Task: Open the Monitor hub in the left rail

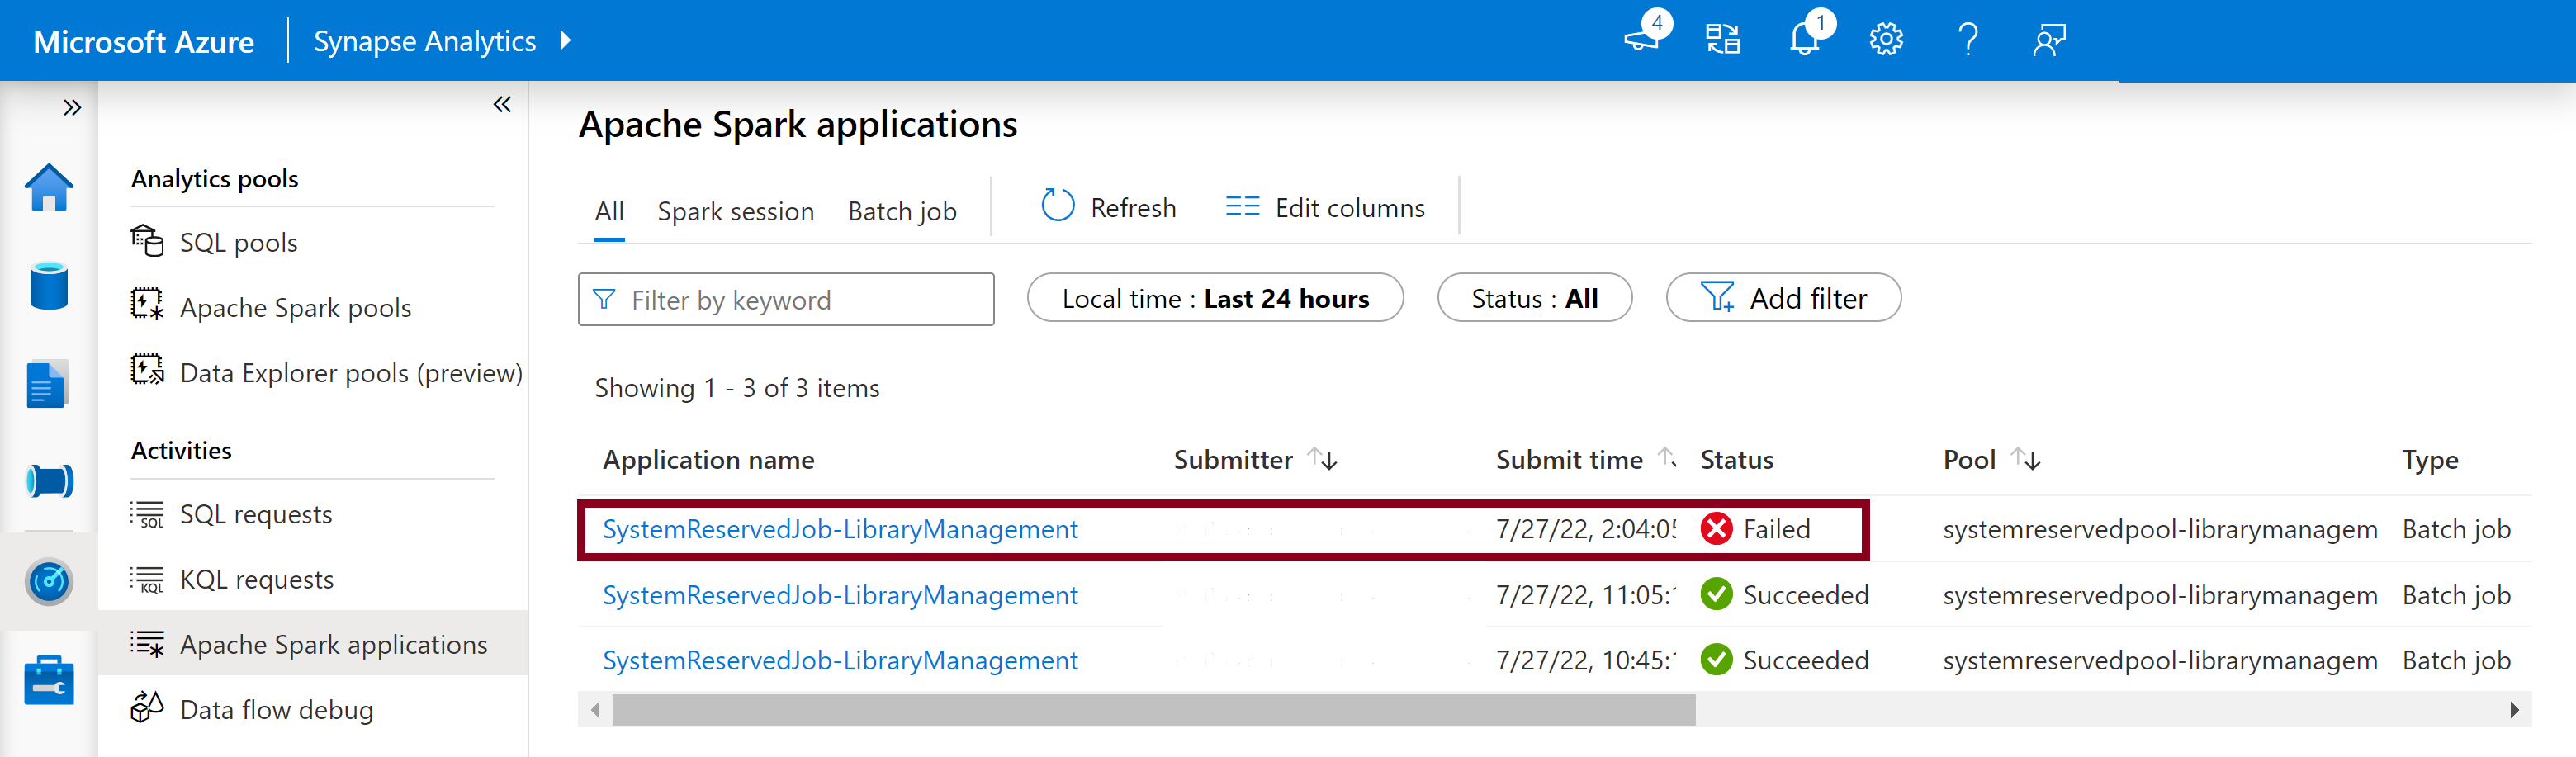Action: click(x=49, y=581)
